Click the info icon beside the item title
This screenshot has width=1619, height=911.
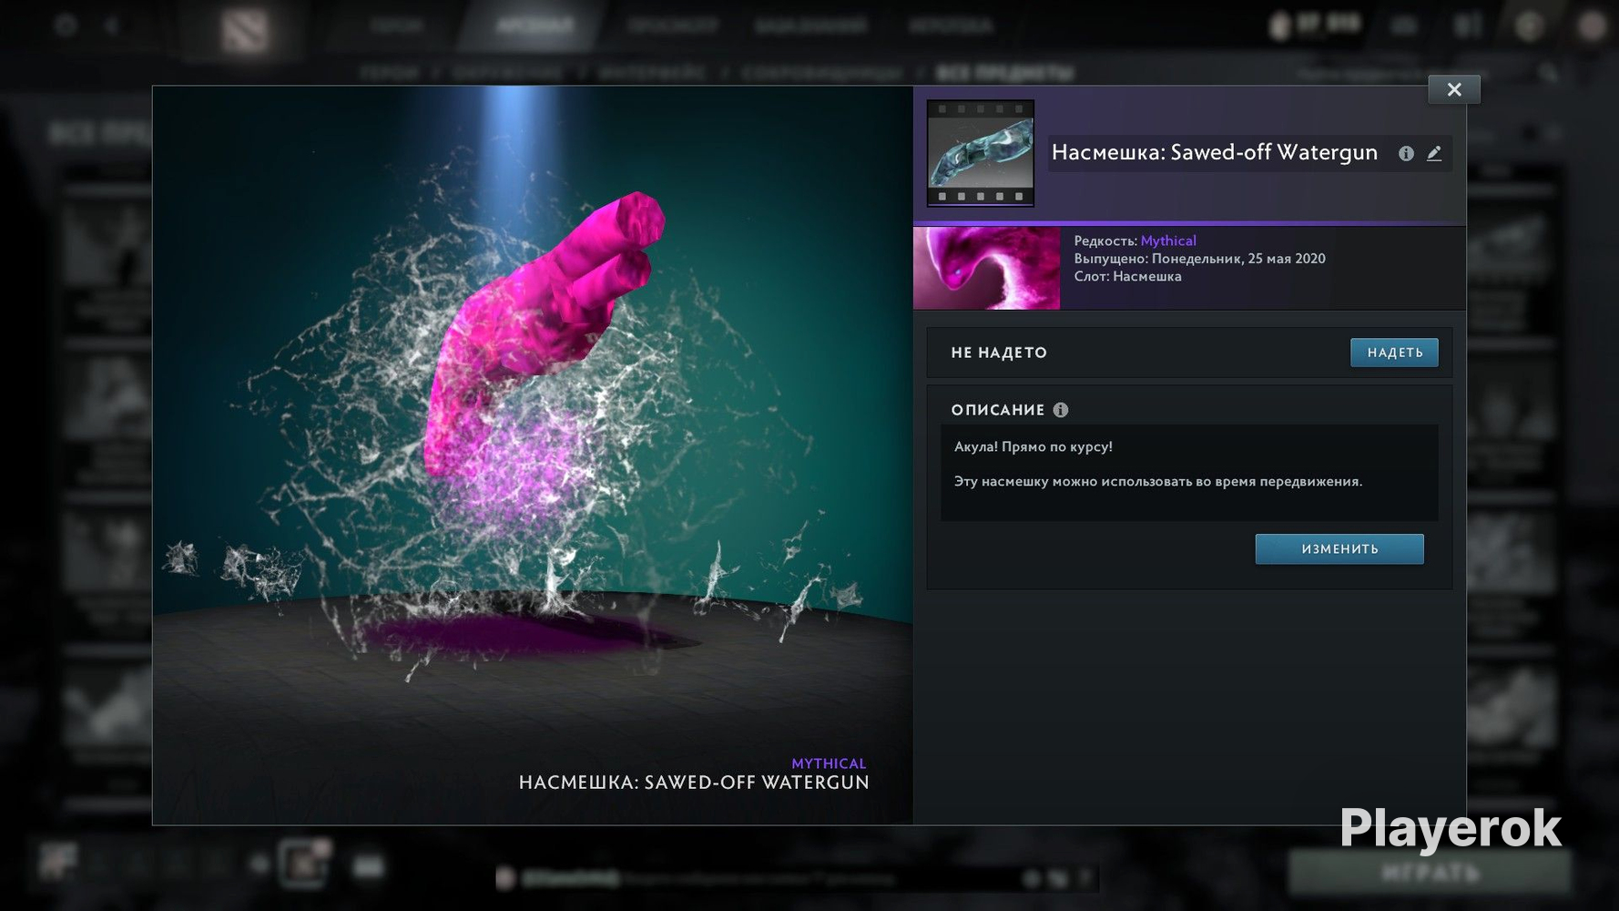[1406, 154]
